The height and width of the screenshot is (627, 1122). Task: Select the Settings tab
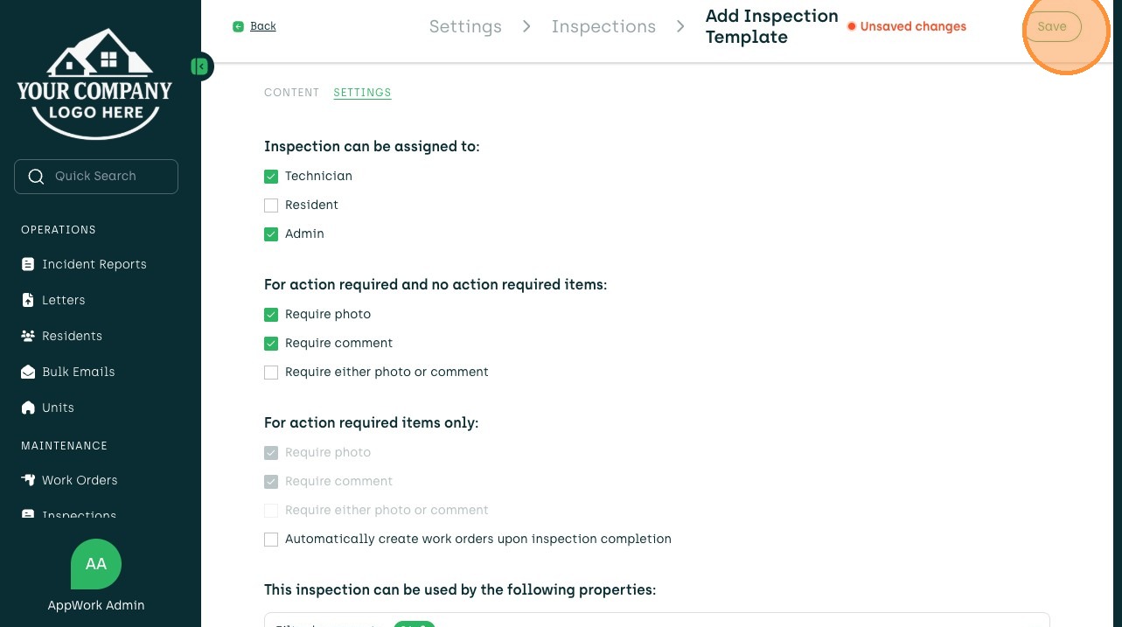click(362, 93)
